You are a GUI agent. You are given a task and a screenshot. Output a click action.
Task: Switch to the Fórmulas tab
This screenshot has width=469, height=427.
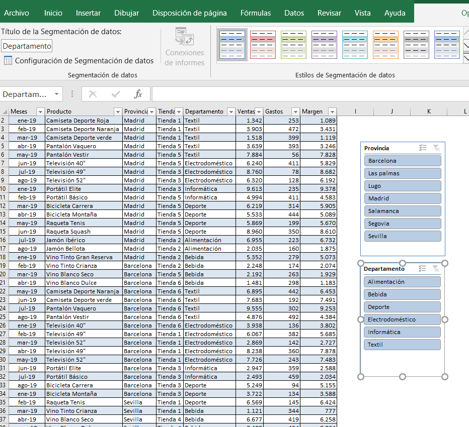click(256, 13)
